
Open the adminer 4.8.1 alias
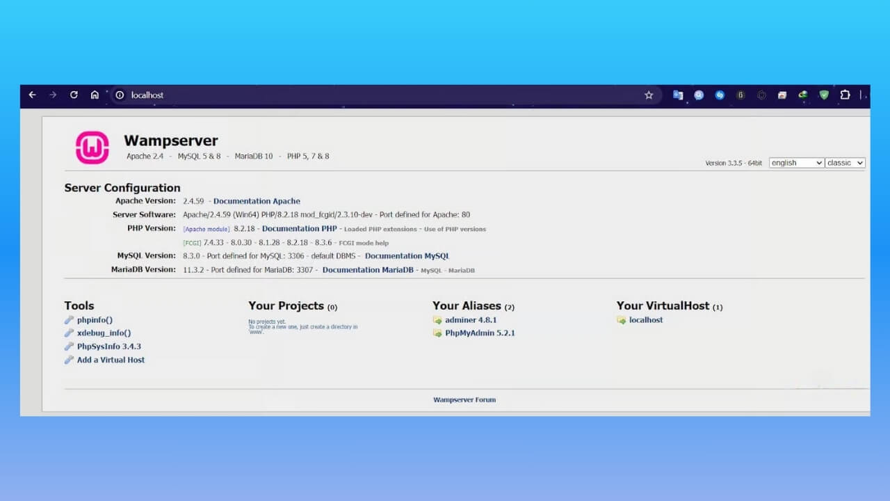pyautogui.click(x=471, y=320)
